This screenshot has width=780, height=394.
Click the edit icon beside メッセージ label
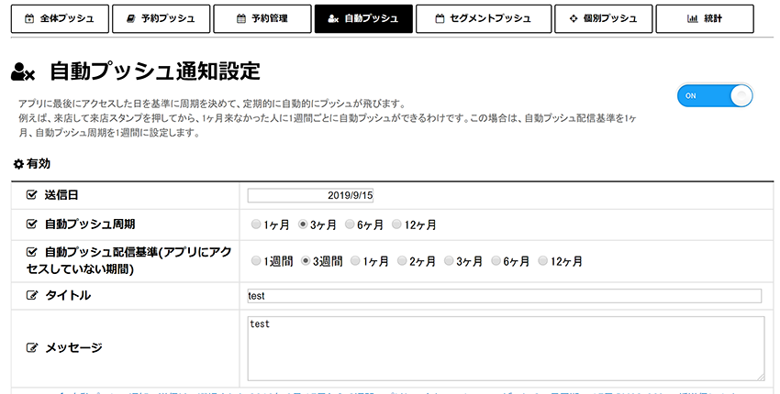click(32, 348)
